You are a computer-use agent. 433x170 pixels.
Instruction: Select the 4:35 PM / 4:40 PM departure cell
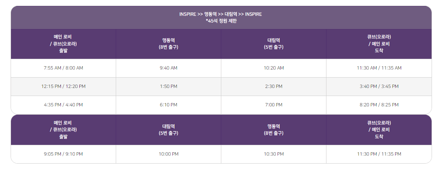pyautogui.click(x=63, y=105)
